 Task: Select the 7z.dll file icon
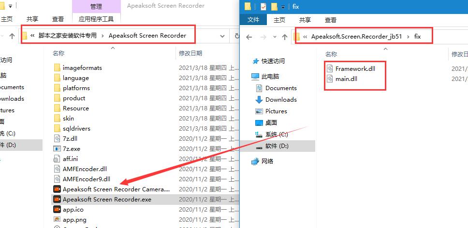pos(57,139)
